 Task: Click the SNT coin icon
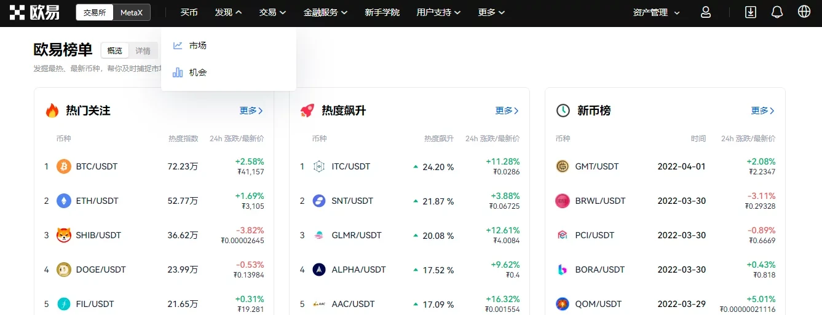click(x=319, y=201)
